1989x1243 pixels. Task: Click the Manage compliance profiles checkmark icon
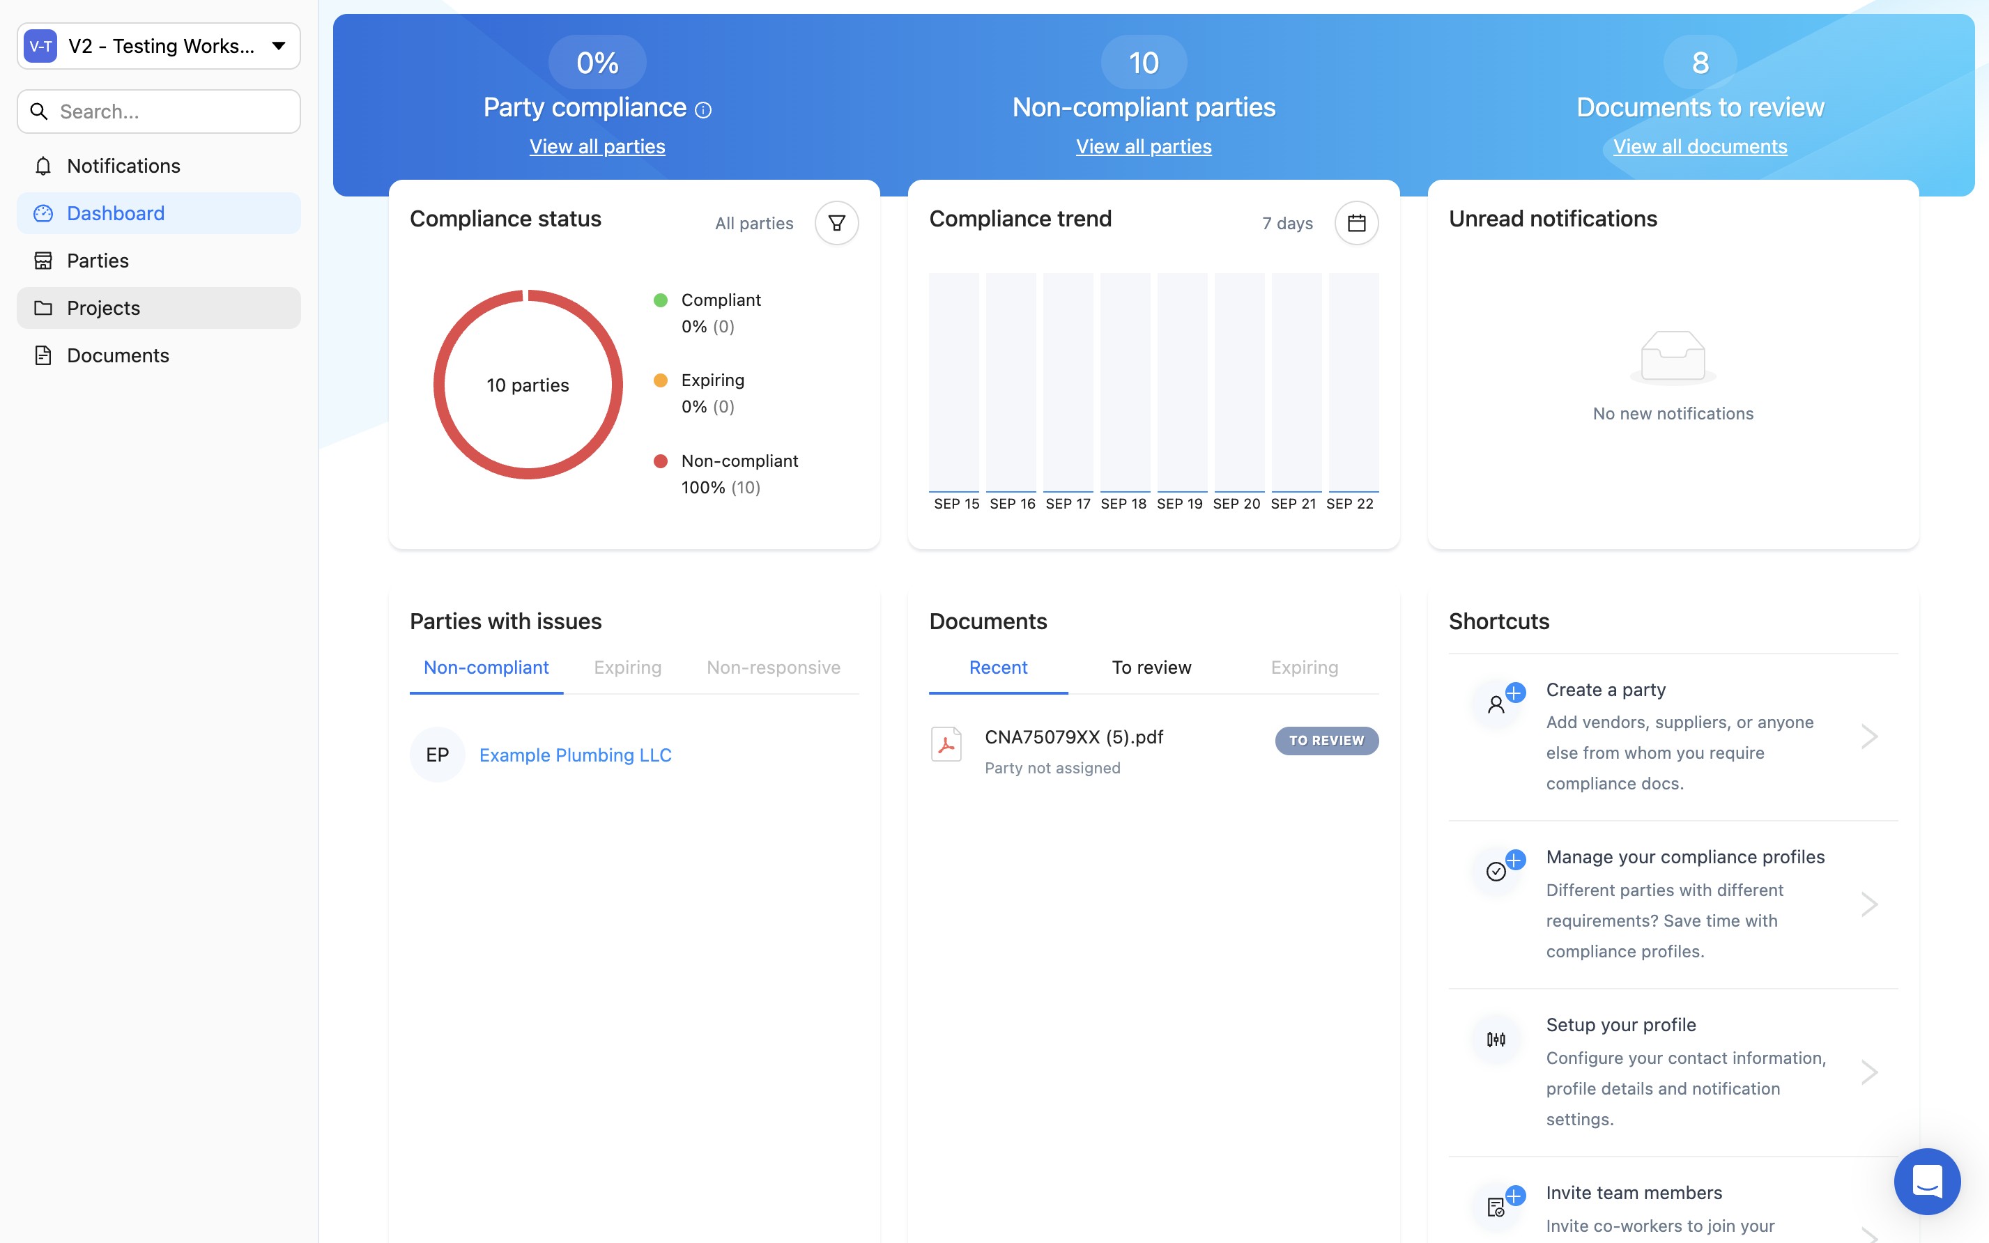coord(1496,872)
